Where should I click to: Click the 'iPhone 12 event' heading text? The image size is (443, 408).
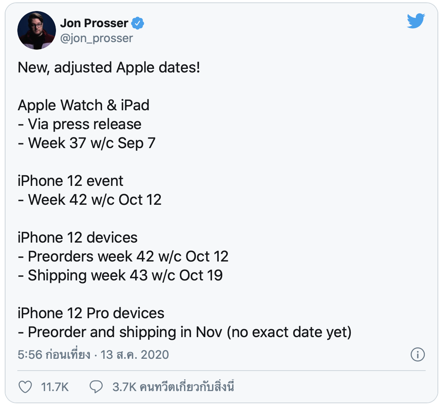coord(70,181)
